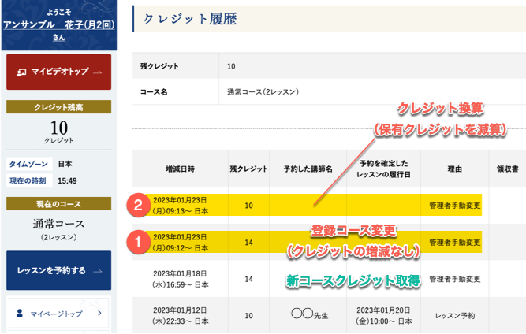526x334 pixels.
Task: Click the アンサンブル 花子 user name
Action: click(x=58, y=24)
